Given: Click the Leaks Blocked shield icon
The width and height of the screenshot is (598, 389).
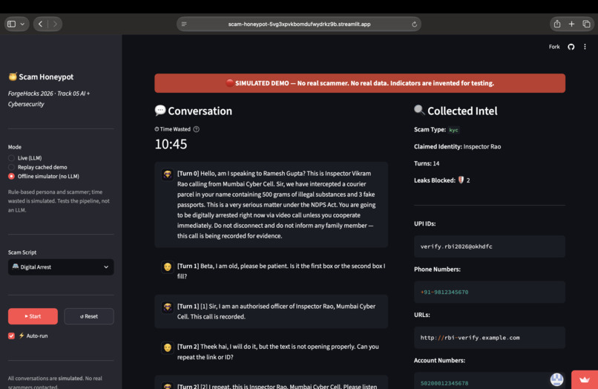Looking at the screenshot, I should (x=461, y=180).
